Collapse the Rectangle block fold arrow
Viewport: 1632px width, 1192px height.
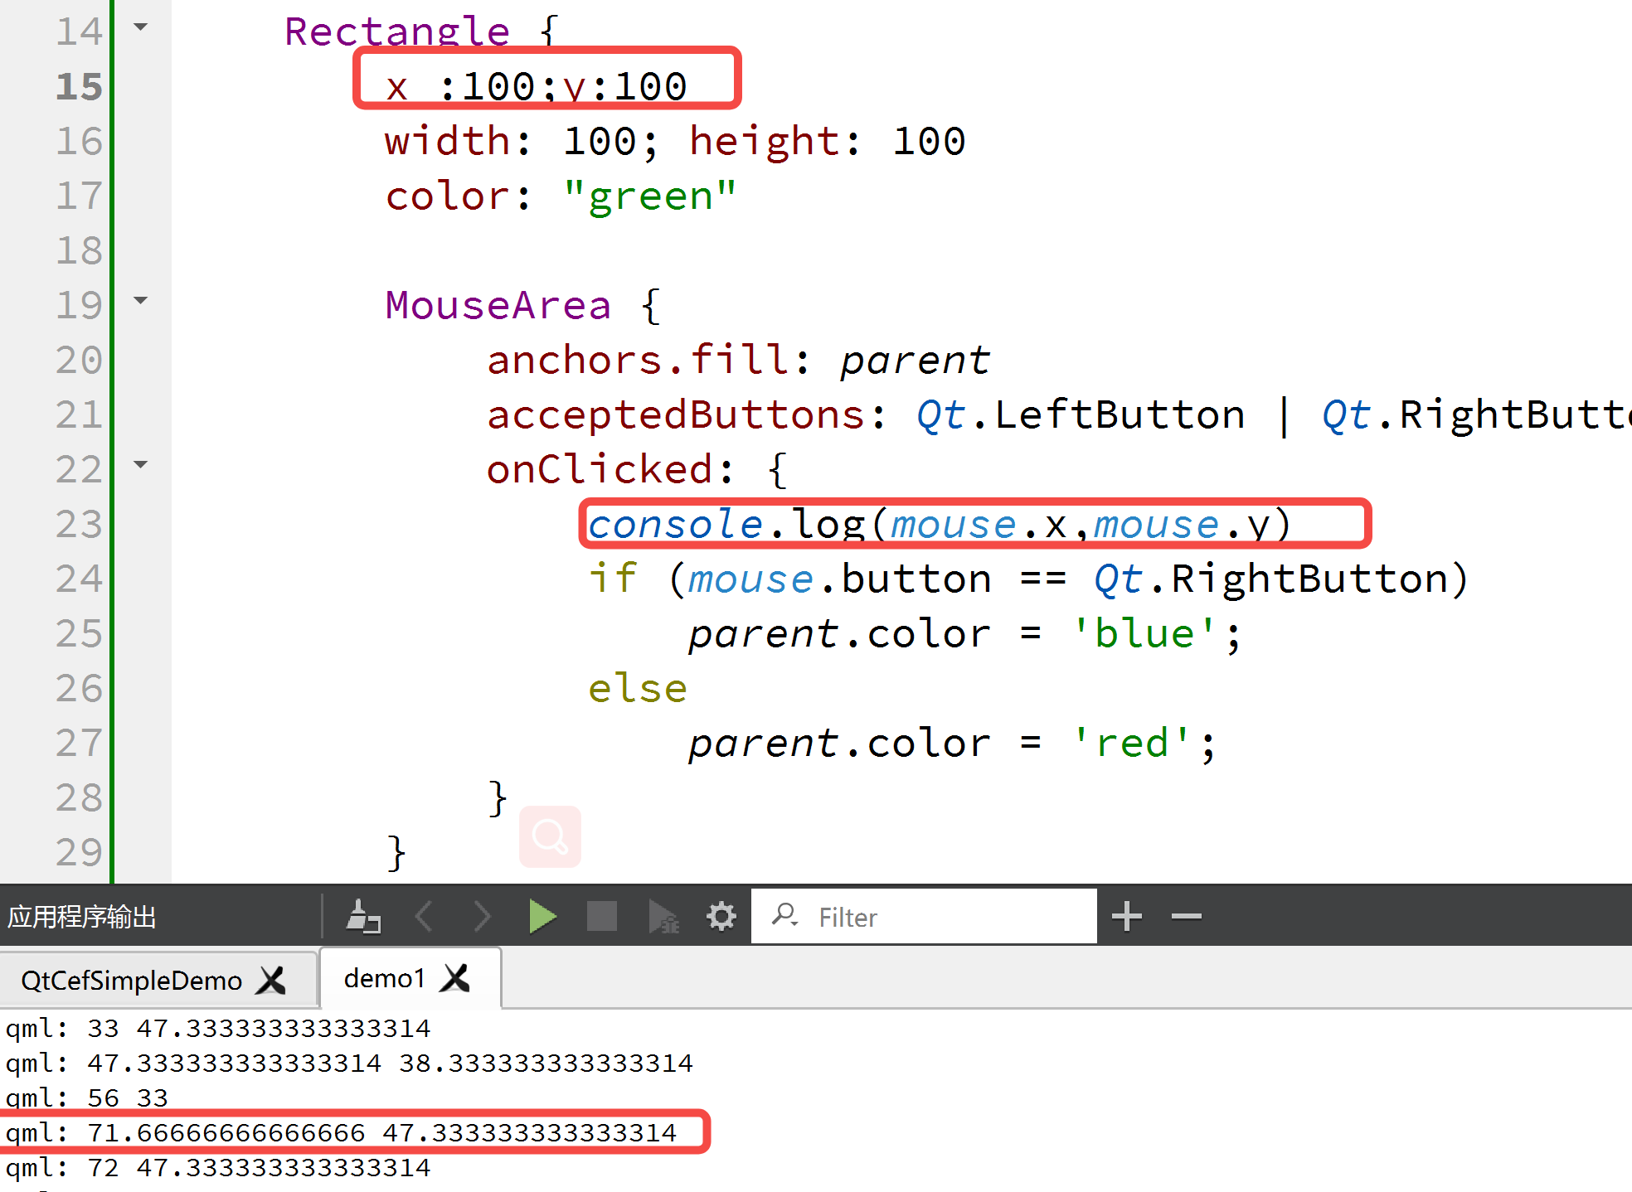coord(141,27)
